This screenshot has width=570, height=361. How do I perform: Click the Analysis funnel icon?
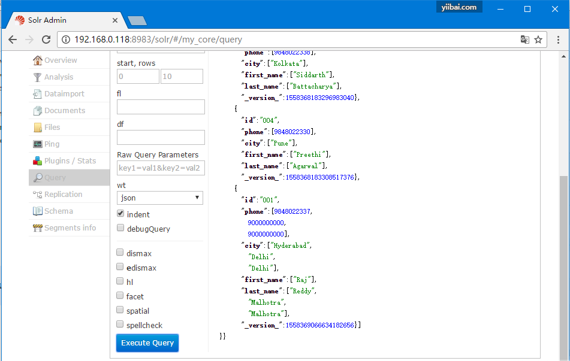click(38, 77)
